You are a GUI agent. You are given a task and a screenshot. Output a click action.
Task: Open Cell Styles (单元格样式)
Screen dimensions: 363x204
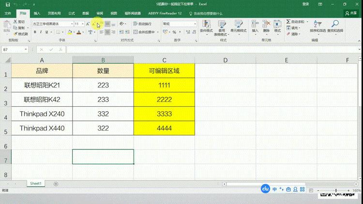pos(238,27)
